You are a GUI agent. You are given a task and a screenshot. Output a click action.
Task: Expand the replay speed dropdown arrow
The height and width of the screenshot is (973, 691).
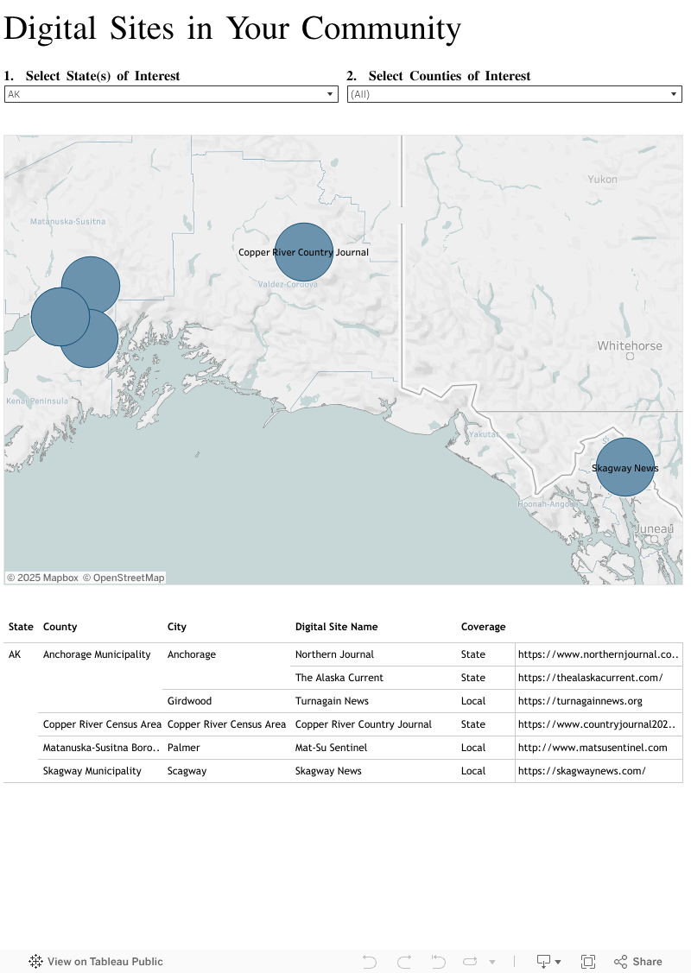[492, 962]
